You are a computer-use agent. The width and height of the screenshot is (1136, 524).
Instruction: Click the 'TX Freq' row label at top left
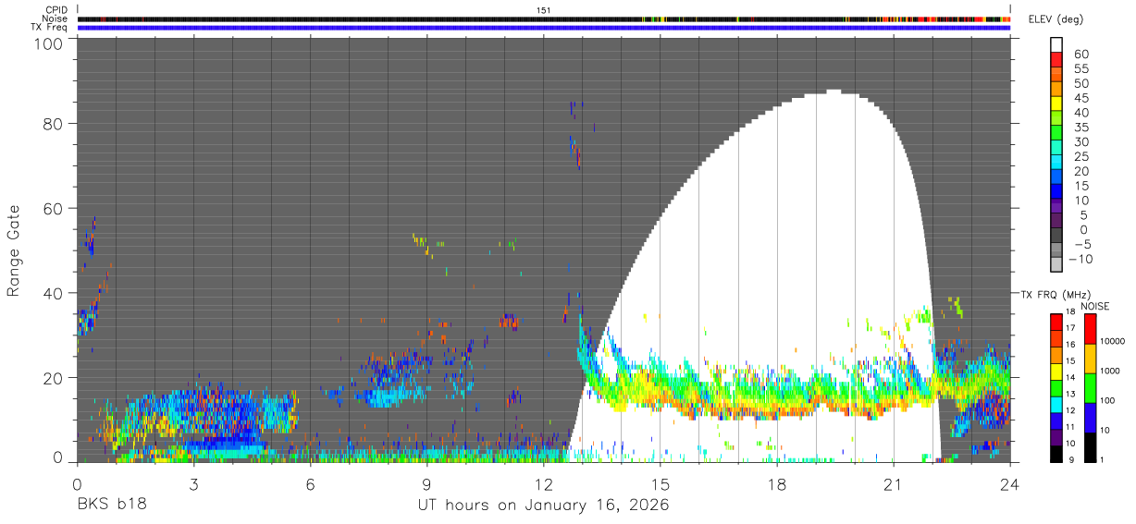point(50,28)
